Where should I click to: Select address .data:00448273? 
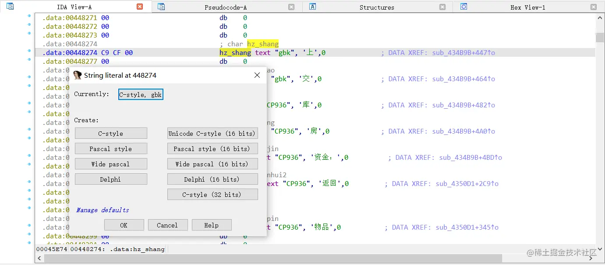(x=70, y=35)
